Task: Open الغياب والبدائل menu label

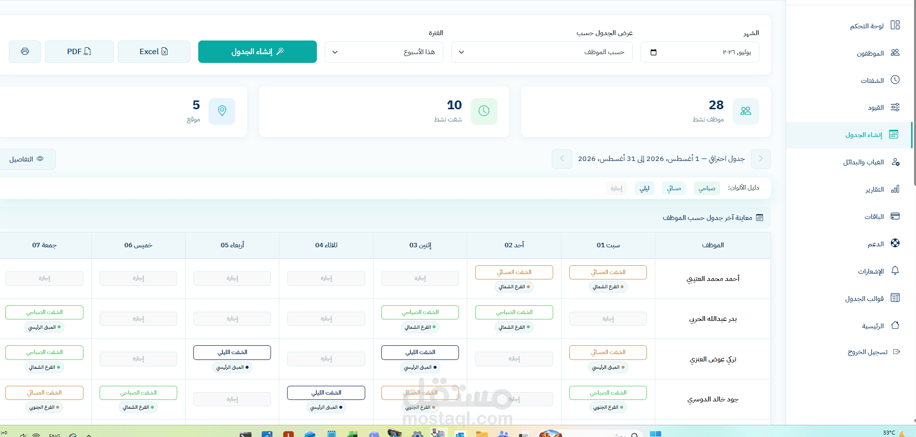Action: [863, 162]
